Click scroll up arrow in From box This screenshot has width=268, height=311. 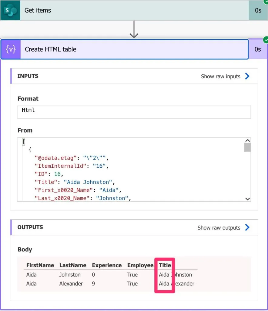(247, 141)
